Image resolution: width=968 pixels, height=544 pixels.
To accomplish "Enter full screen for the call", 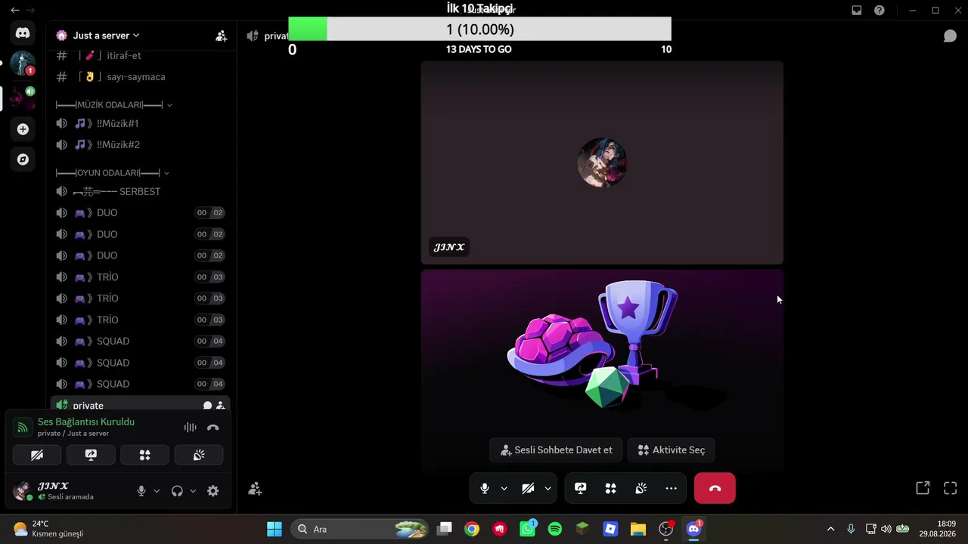I will click(951, 489).
